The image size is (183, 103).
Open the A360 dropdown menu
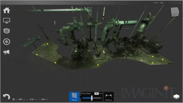[162, 3]
